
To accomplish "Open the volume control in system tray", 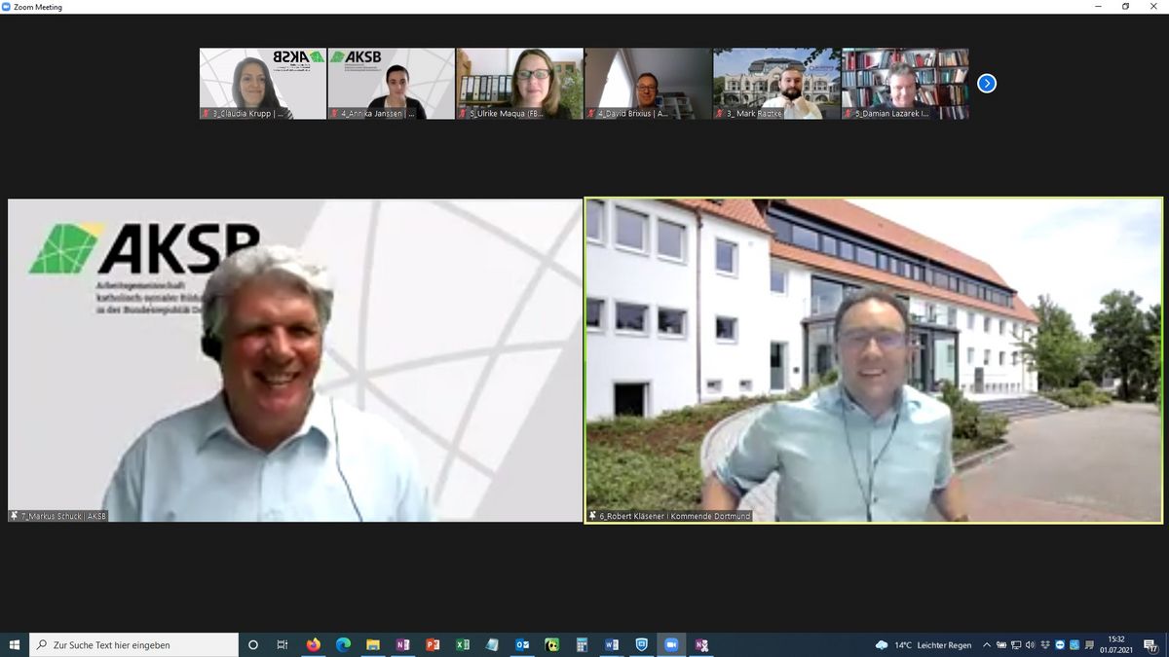I will [x=1030, y=644].
